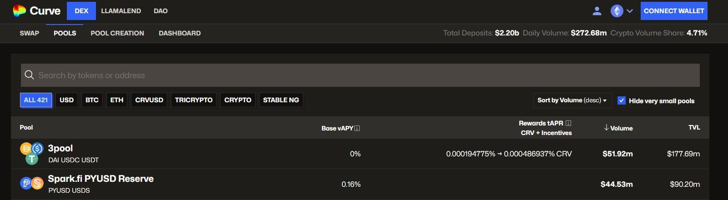
Task: Click the search magnifier icon
Action: 29,75
